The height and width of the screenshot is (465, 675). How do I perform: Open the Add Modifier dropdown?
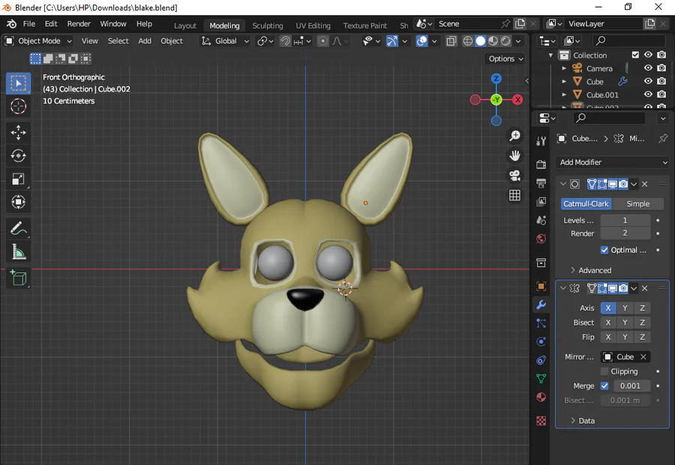[x=613, y=162]
